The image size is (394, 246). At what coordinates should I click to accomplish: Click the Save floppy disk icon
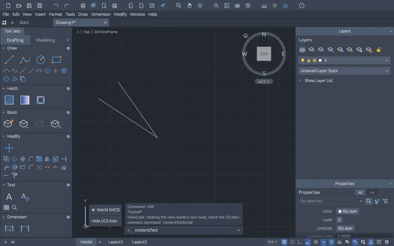(29, 6)
